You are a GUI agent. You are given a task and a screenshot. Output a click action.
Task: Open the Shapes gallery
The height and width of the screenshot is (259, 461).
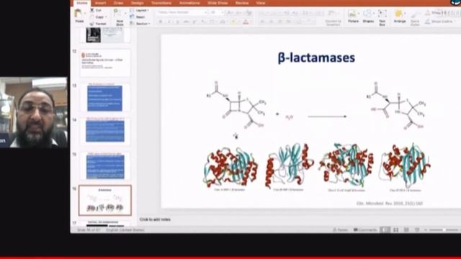pos(368,17)
